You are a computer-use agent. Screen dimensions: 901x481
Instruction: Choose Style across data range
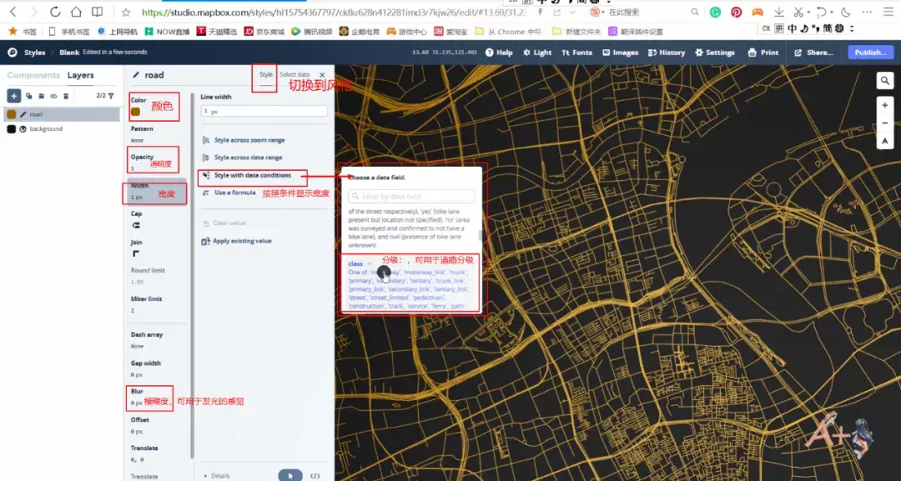[243, 158]
